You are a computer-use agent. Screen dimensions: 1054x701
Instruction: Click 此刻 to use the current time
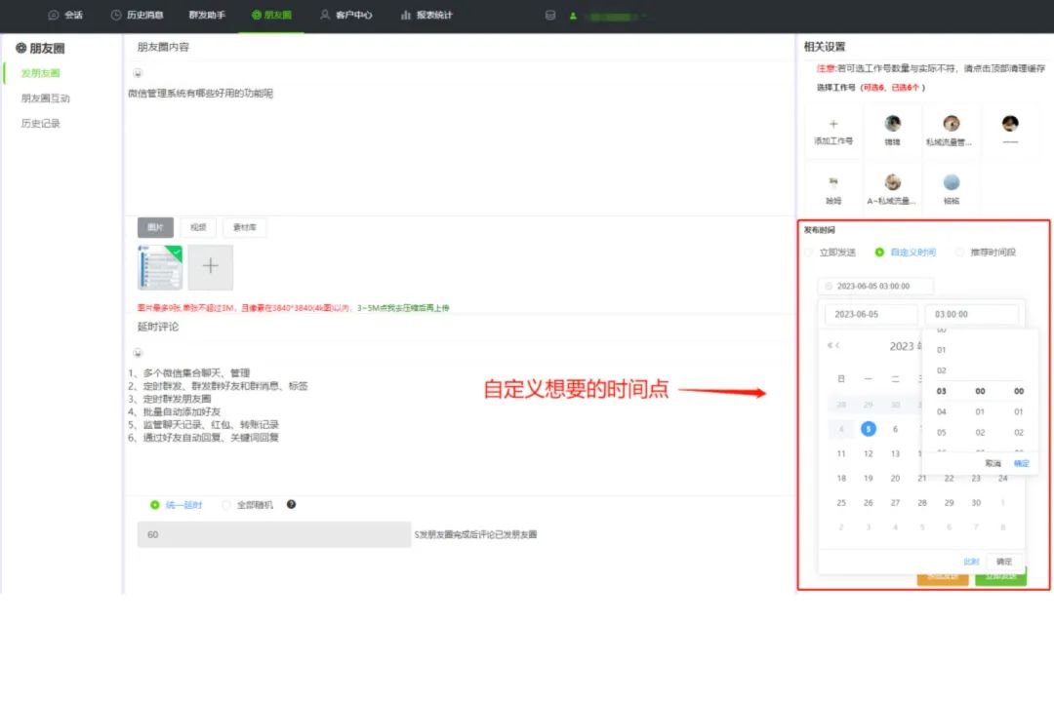(969, 562)
